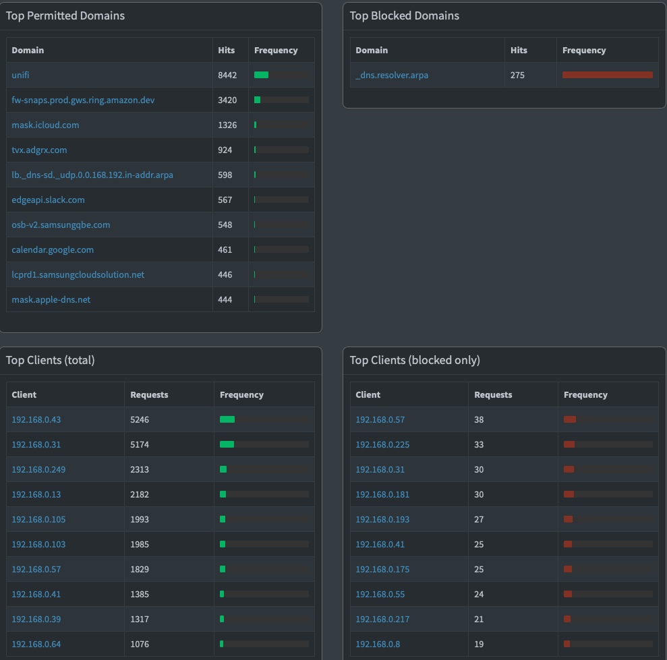Select client 192.168.0.249 link
This screenshot has width=667, height=660.
click(x=38, y=469)
